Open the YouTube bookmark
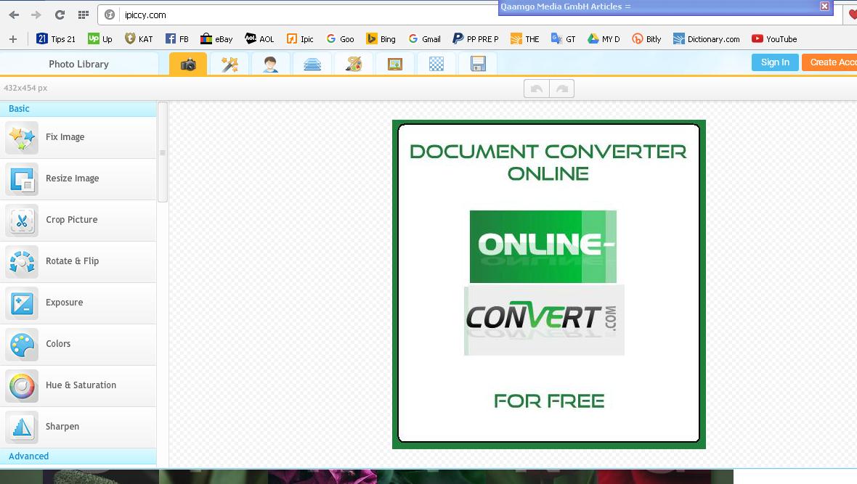Viewport: 857px width, 484px height. coord(774,38)
